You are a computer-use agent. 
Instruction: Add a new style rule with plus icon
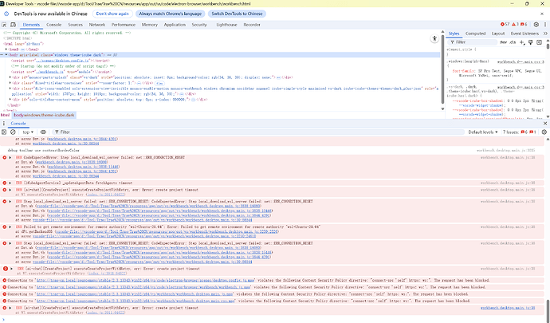click(x=522, y=42)
